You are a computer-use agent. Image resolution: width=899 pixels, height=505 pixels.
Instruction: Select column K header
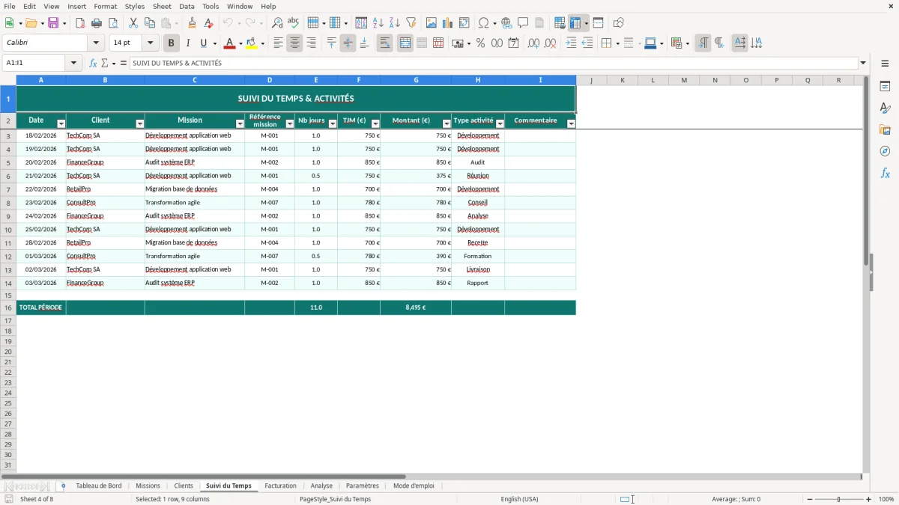(x=622, y=80)
